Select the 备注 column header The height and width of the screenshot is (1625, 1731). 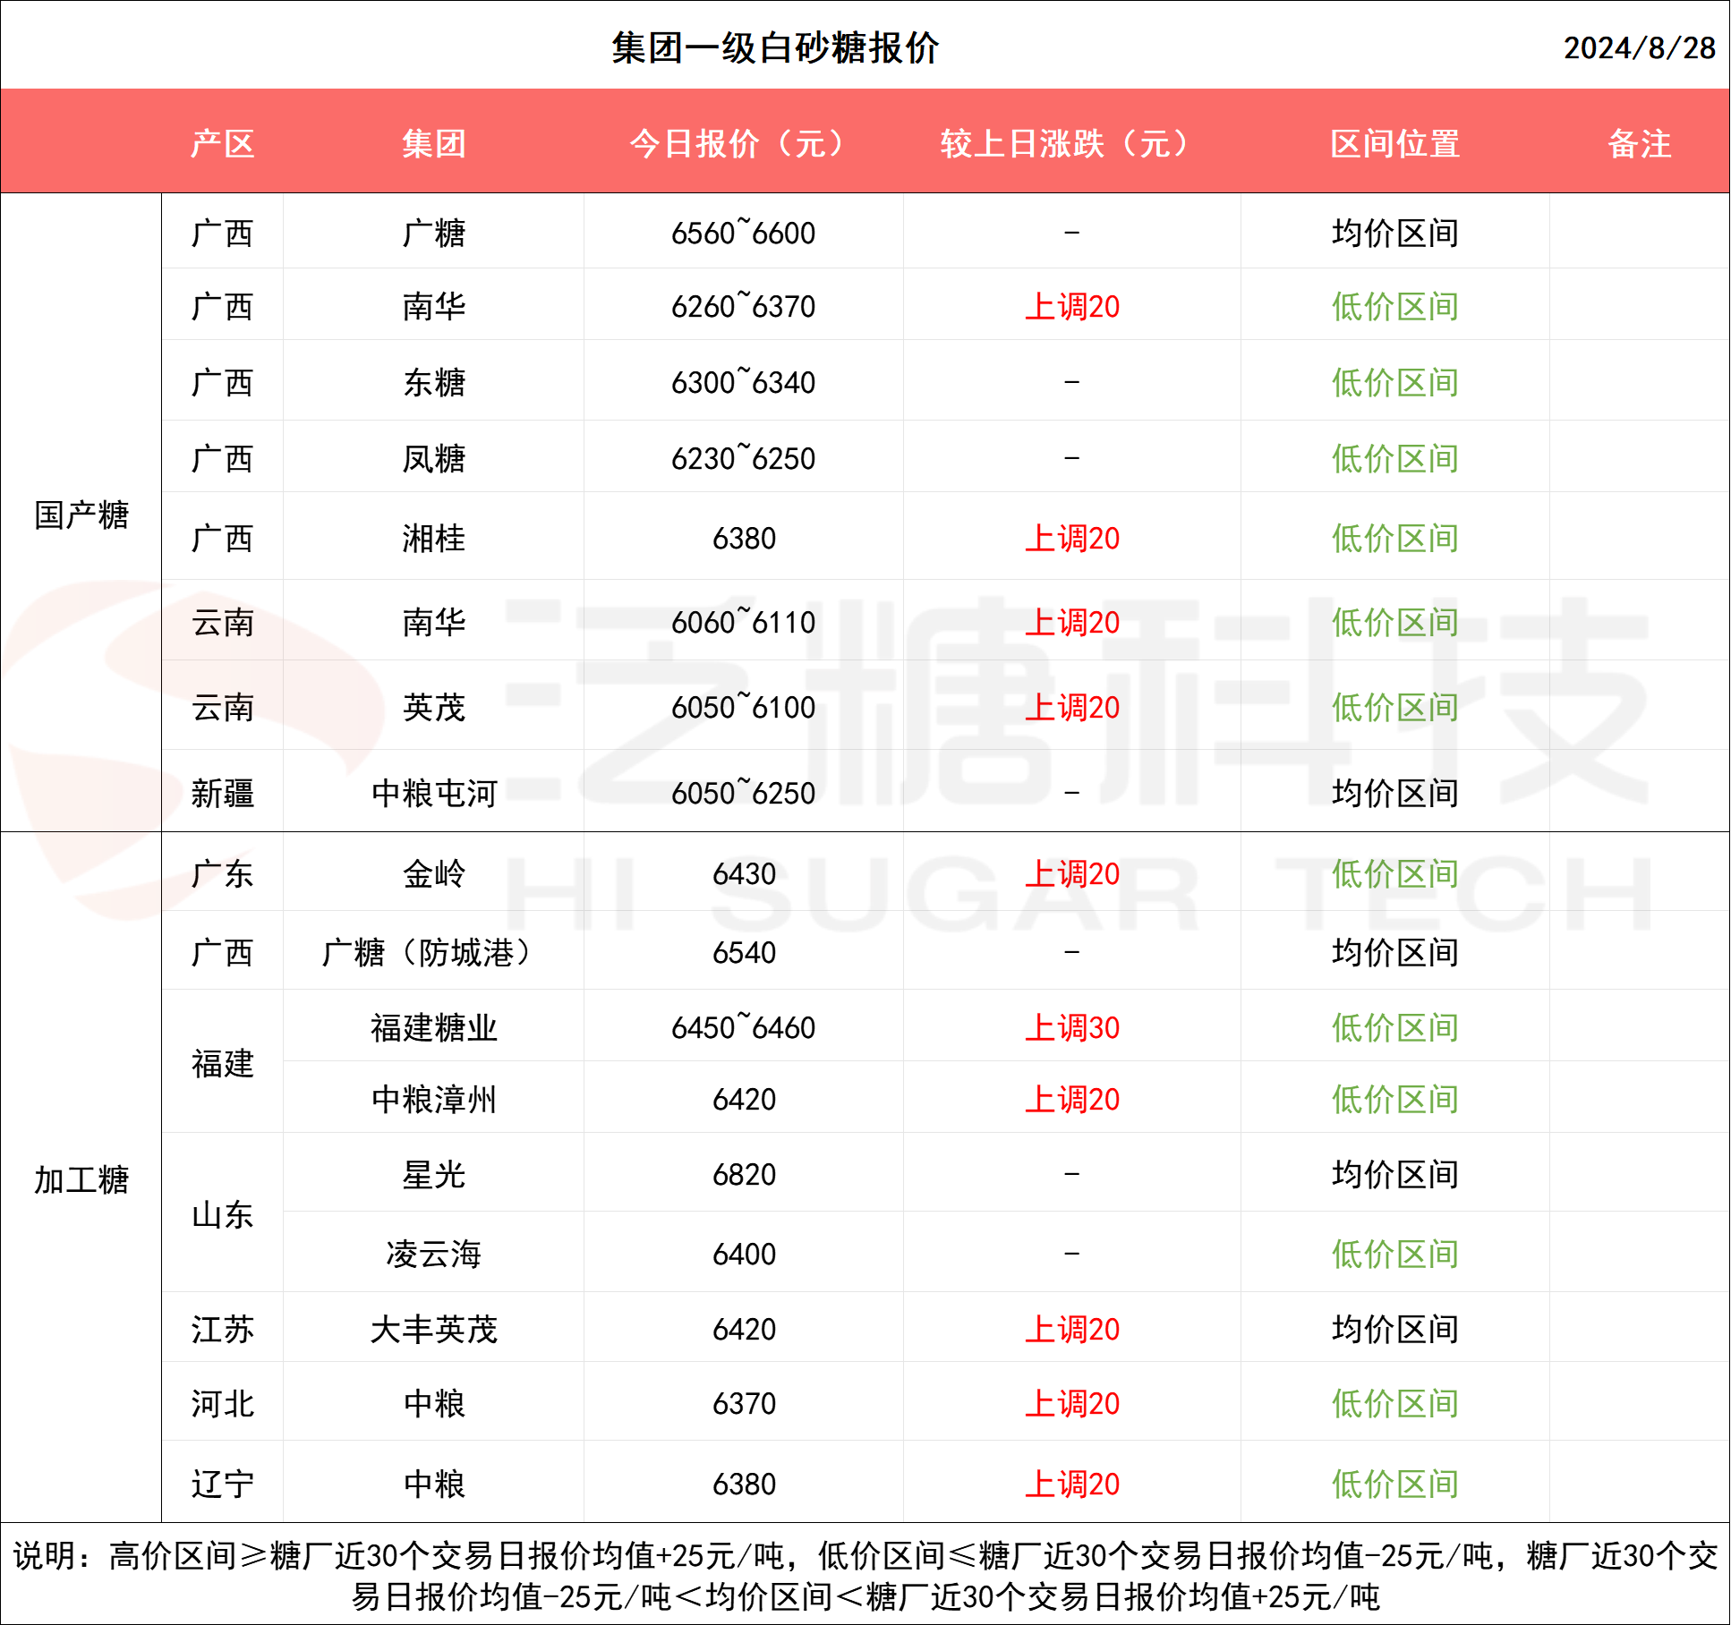(x=1639, y=143)
